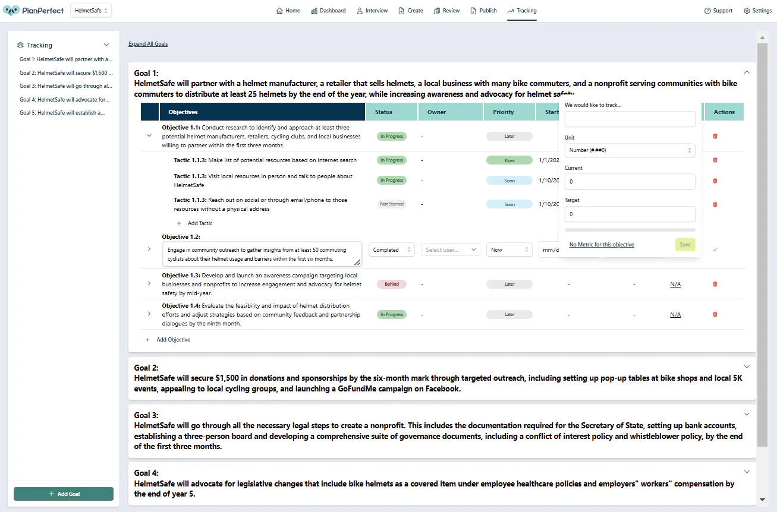The image size is (777, 512).
Task: Open Settings from the top bar
Action: click(x=757, y=11)
